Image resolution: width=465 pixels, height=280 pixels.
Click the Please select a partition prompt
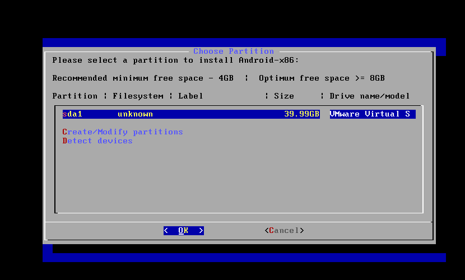coord(175,60)
